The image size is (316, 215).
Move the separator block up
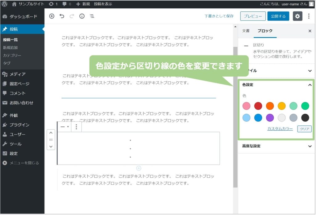51,133
